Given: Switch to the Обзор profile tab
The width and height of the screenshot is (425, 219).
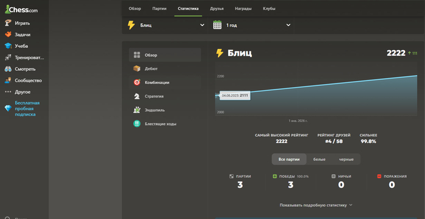Looking at the screenshot, I should tap(135, 8).
